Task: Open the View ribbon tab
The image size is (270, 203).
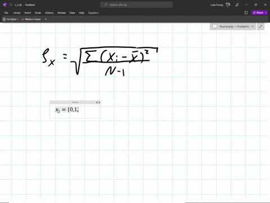Action: pos(72,13)
